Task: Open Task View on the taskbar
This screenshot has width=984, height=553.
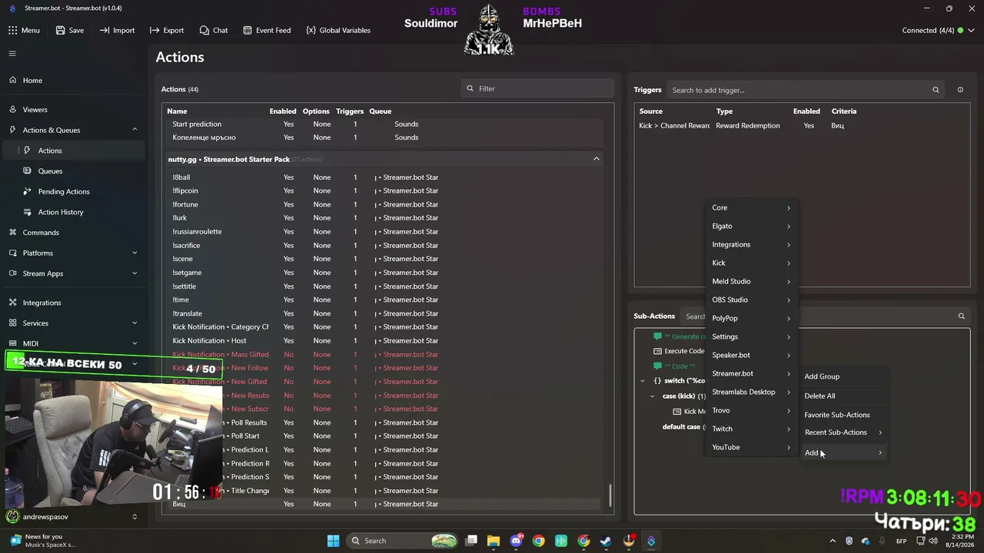Action: click(x=471, y=541)
